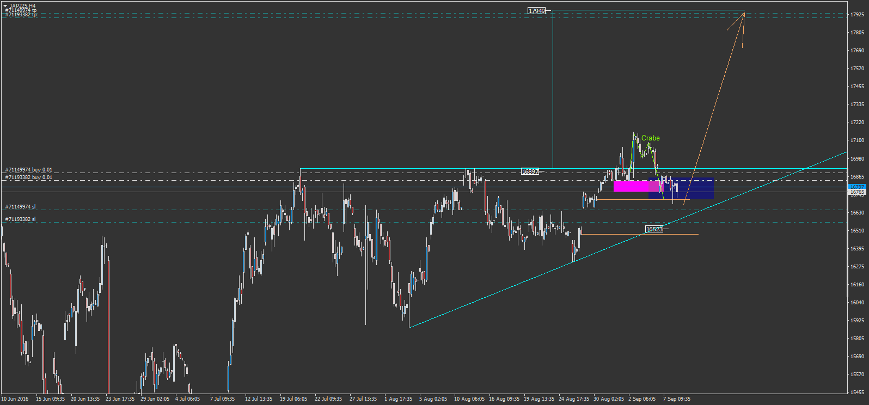Click 17925 on the price scale

coord(857,15)
